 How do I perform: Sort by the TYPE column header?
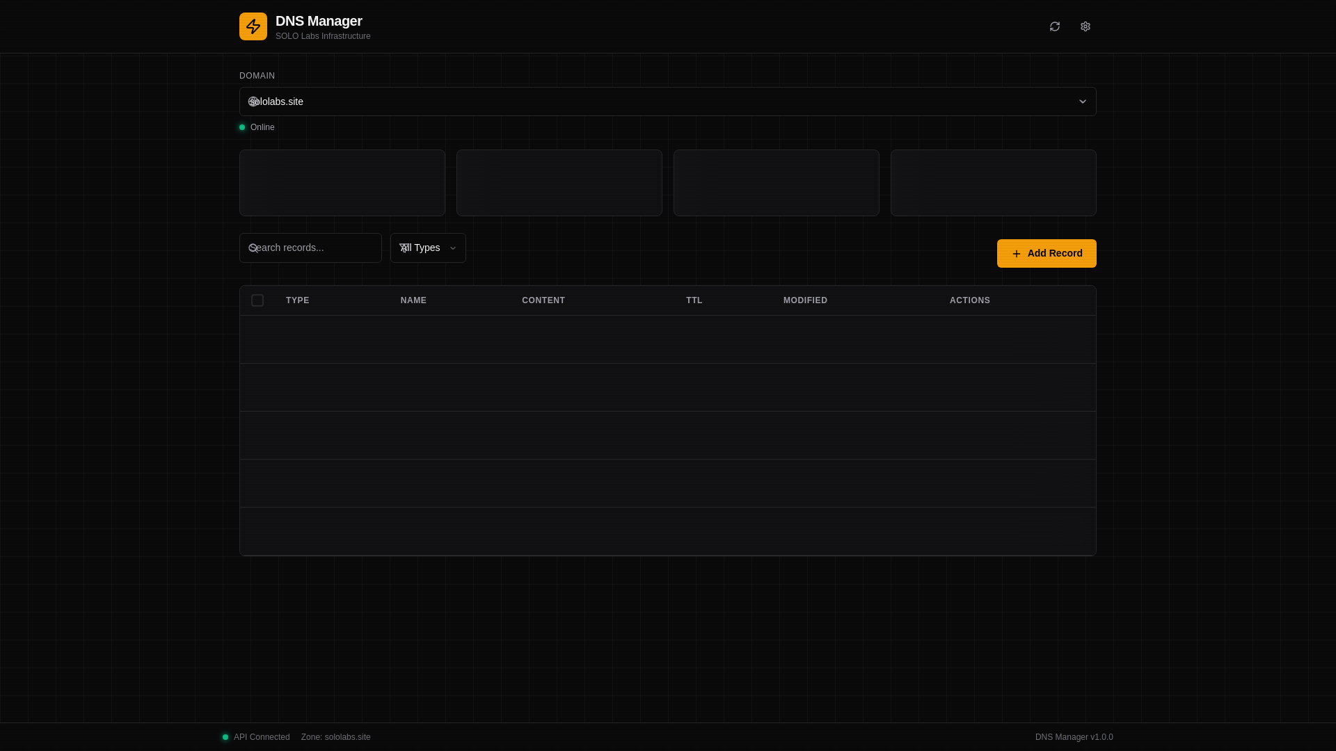298,300
